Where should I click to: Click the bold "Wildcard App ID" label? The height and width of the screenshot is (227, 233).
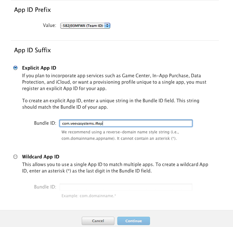point(41,157)
